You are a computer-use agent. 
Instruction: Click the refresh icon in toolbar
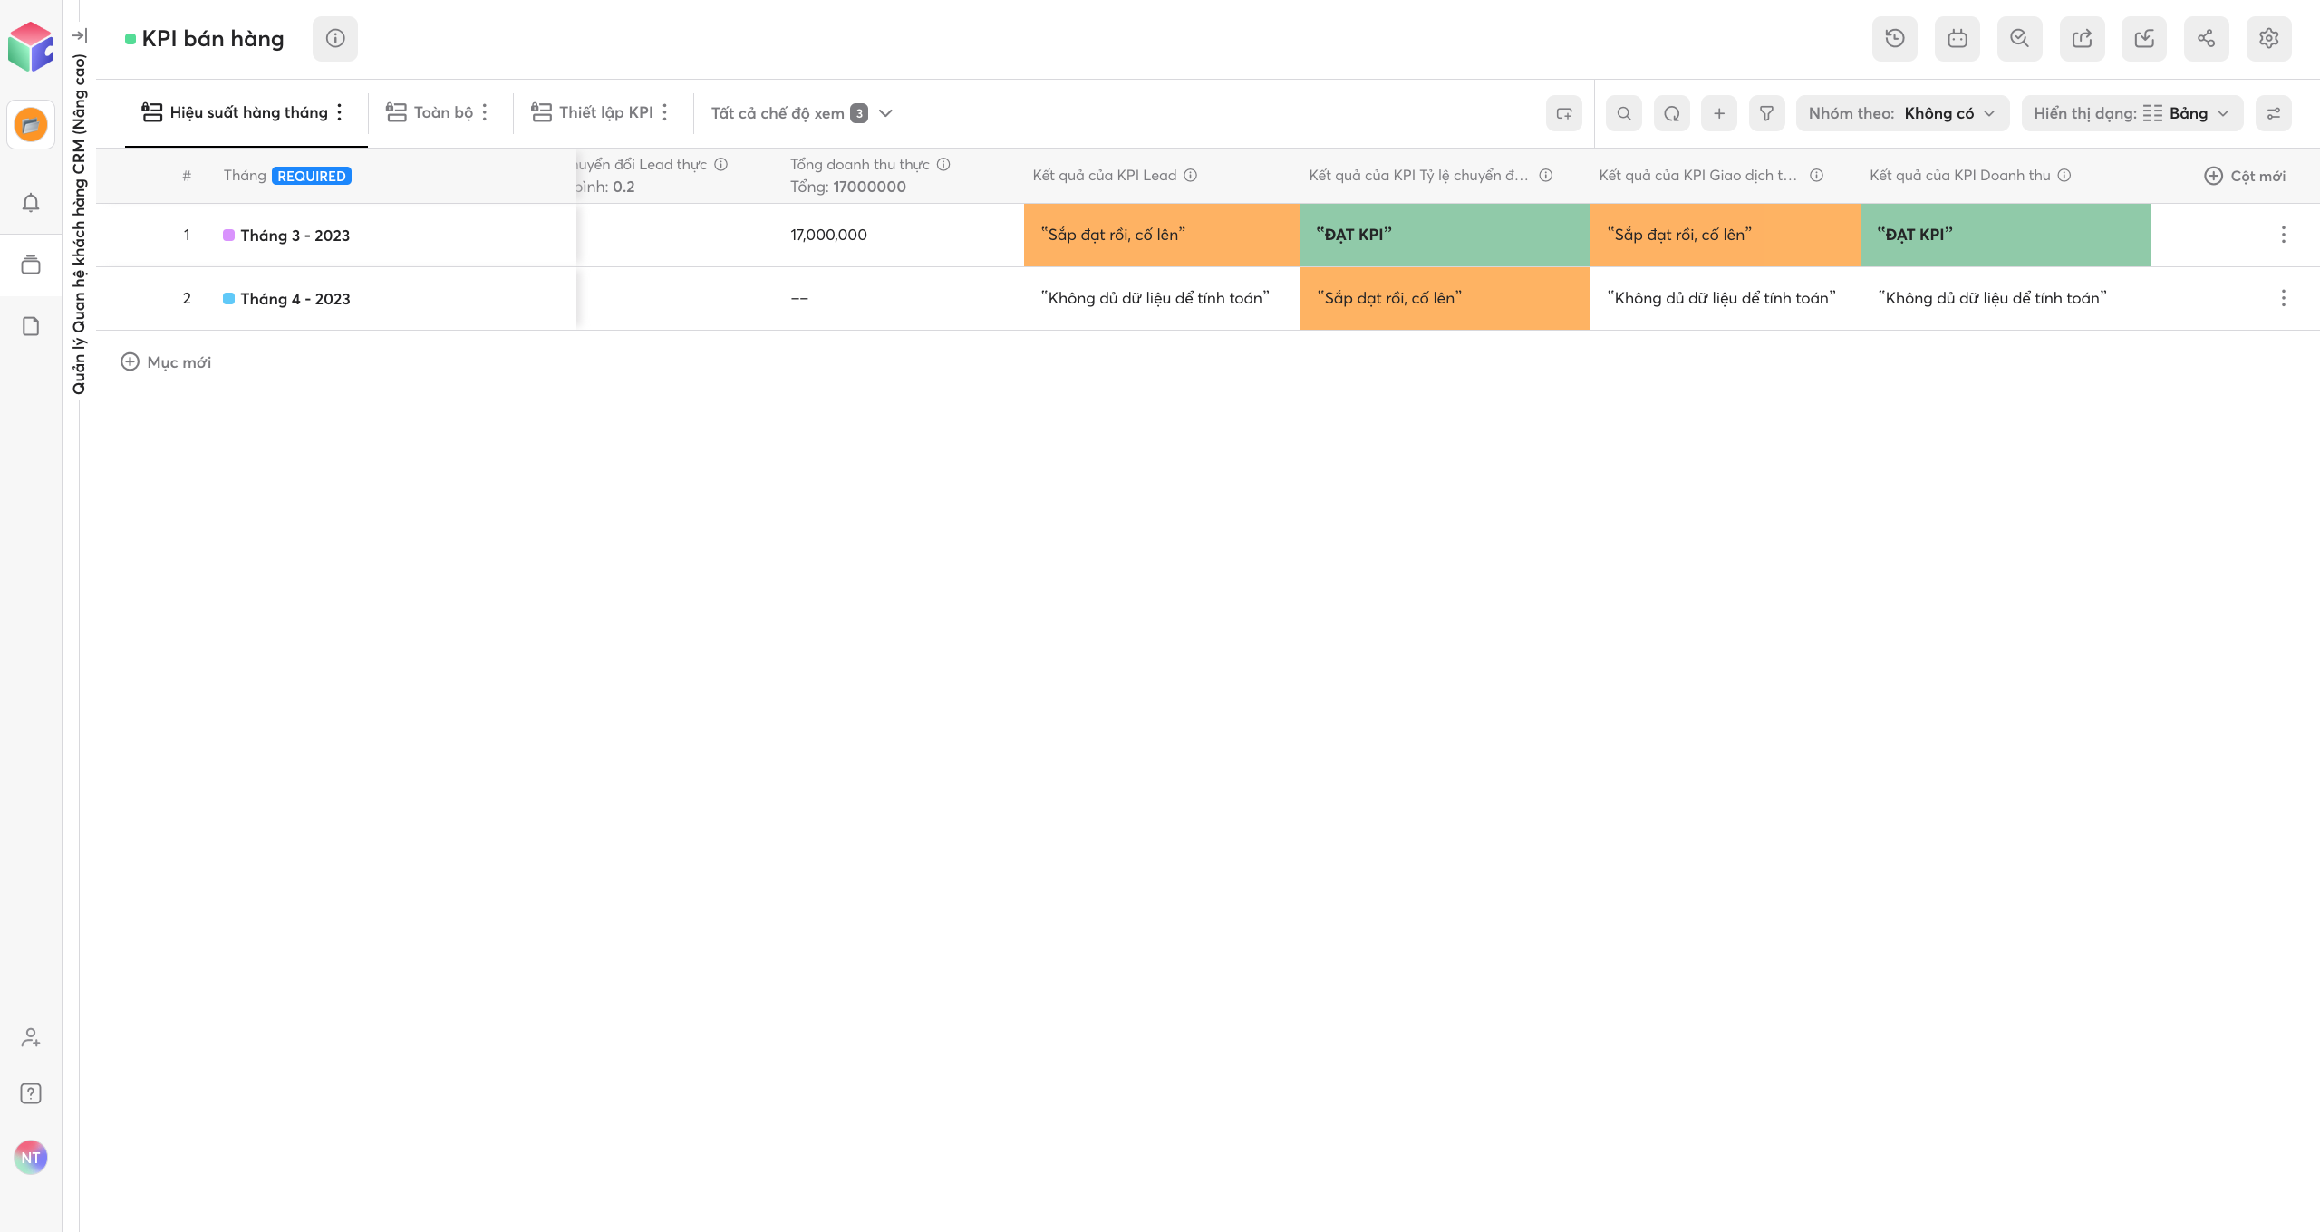click(x=1672, y=113)
